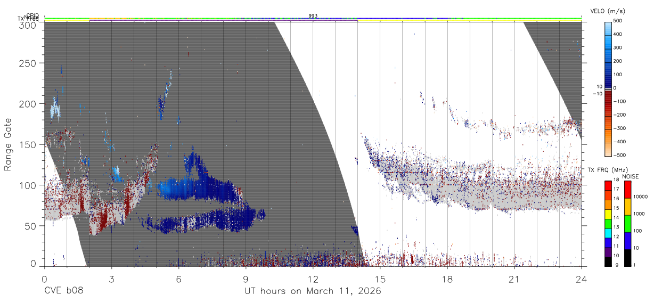The image size is (654, 302).
Task: Click the 0 label on the velocity scale
Action: pos(615,88)
